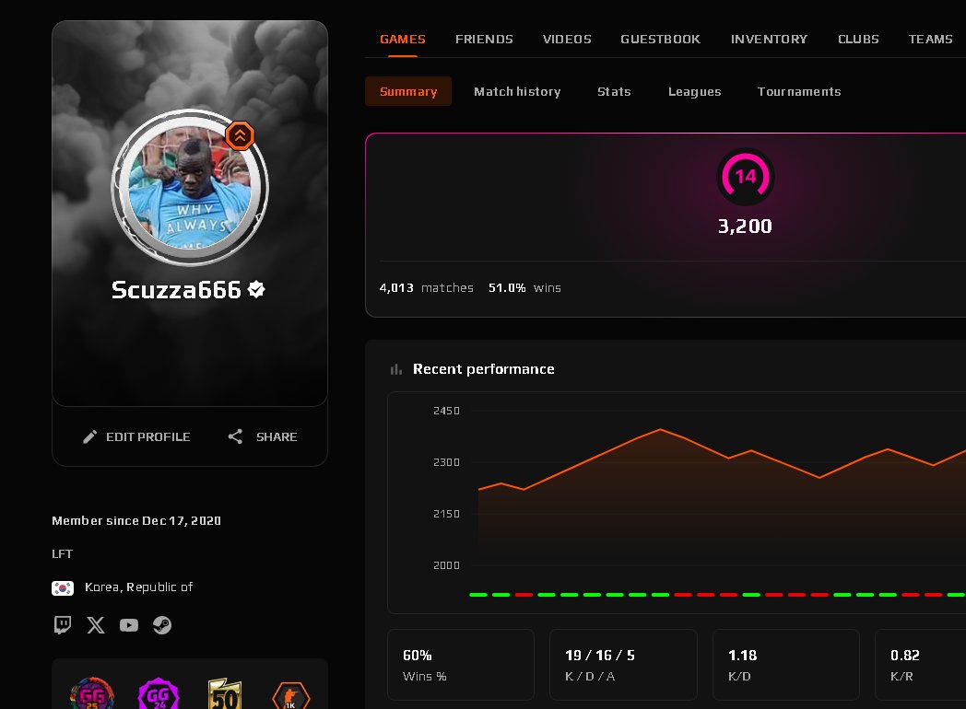966x709 pixels.
Task: Open the YouTube channel icon
Action: (x=129, y=625)
